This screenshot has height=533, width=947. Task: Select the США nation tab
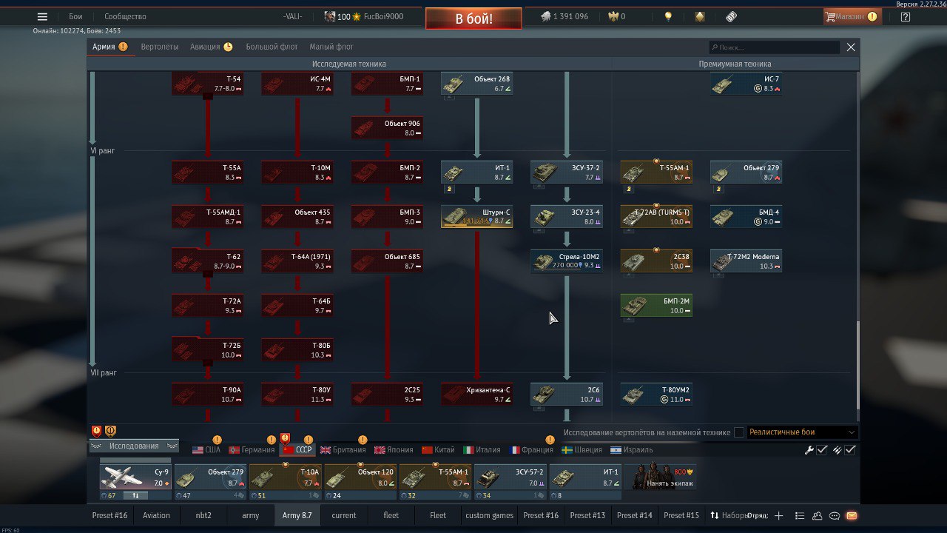coord(206,449)
